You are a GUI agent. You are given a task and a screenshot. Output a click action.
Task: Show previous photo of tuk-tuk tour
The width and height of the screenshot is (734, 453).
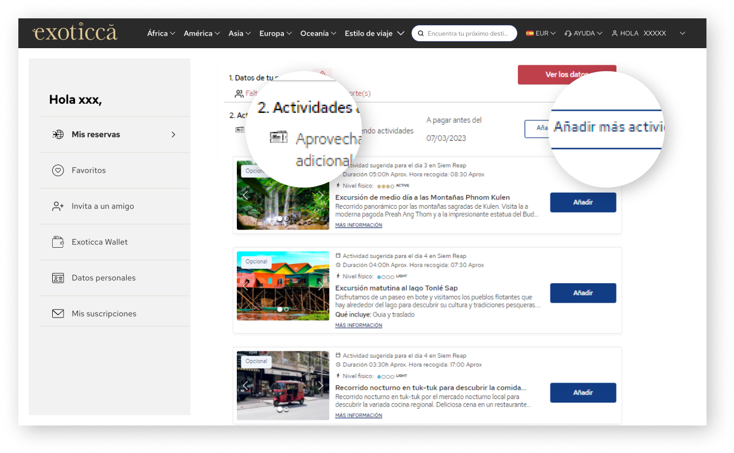[x=245, y=385]
